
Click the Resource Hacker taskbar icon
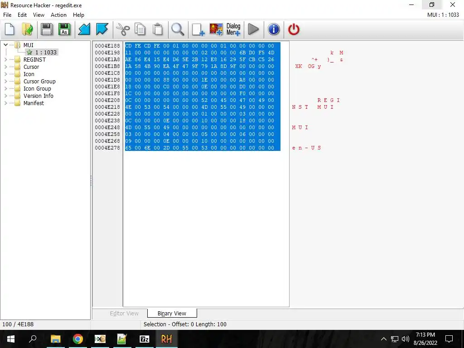point(166,339)
